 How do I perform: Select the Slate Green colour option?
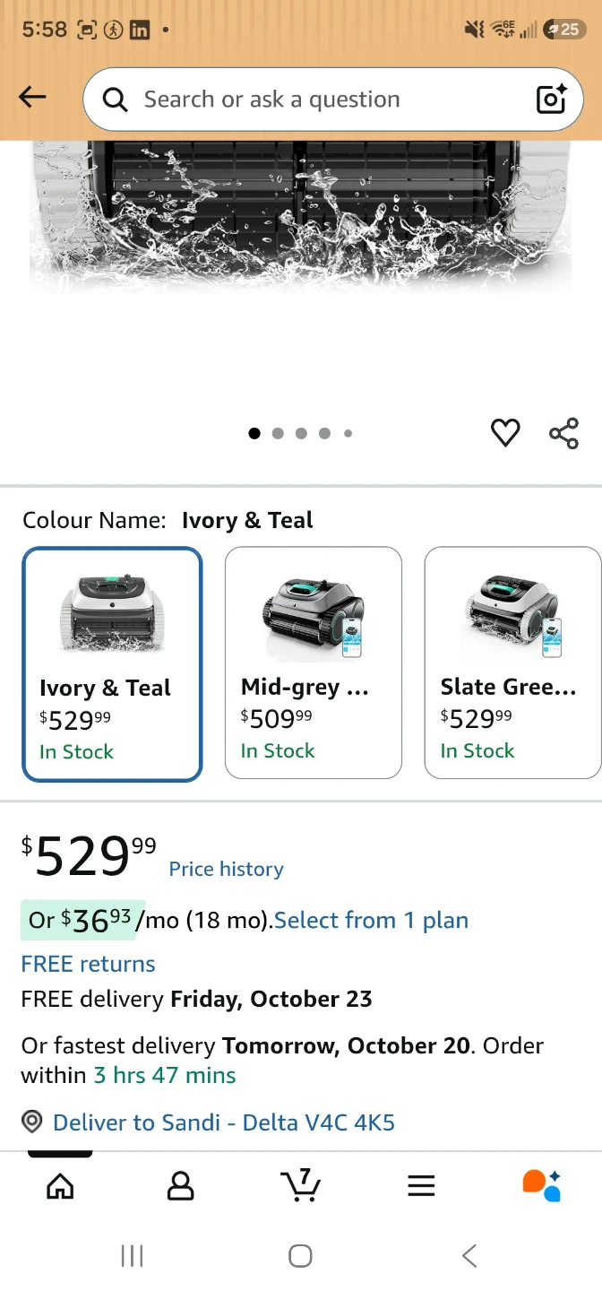click(x=513, y=663)
